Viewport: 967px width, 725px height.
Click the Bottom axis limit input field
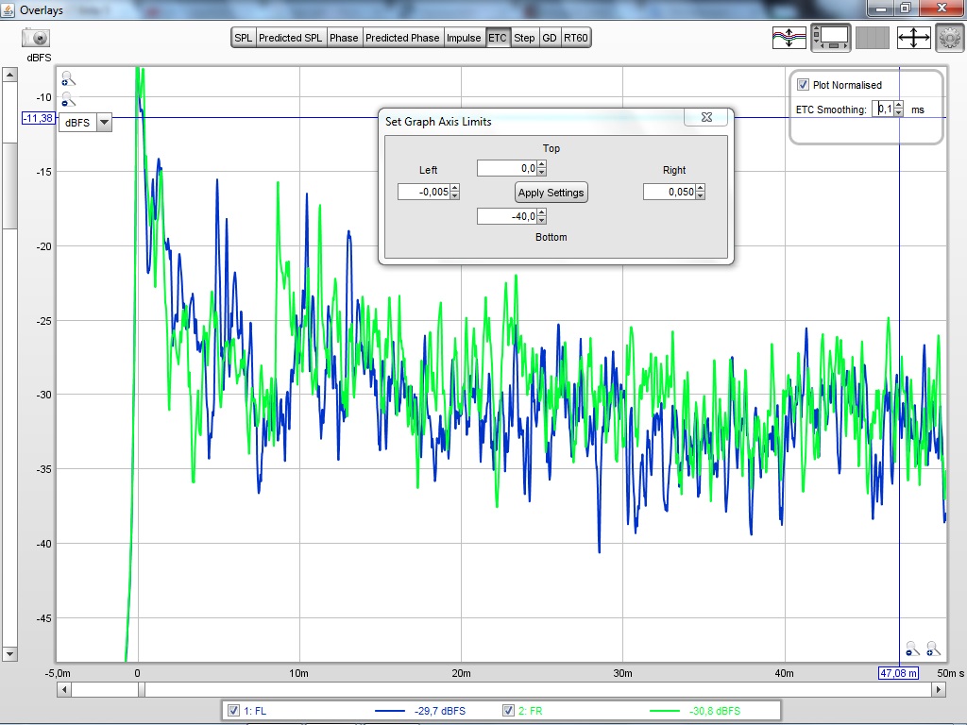[x=507, y=217]
